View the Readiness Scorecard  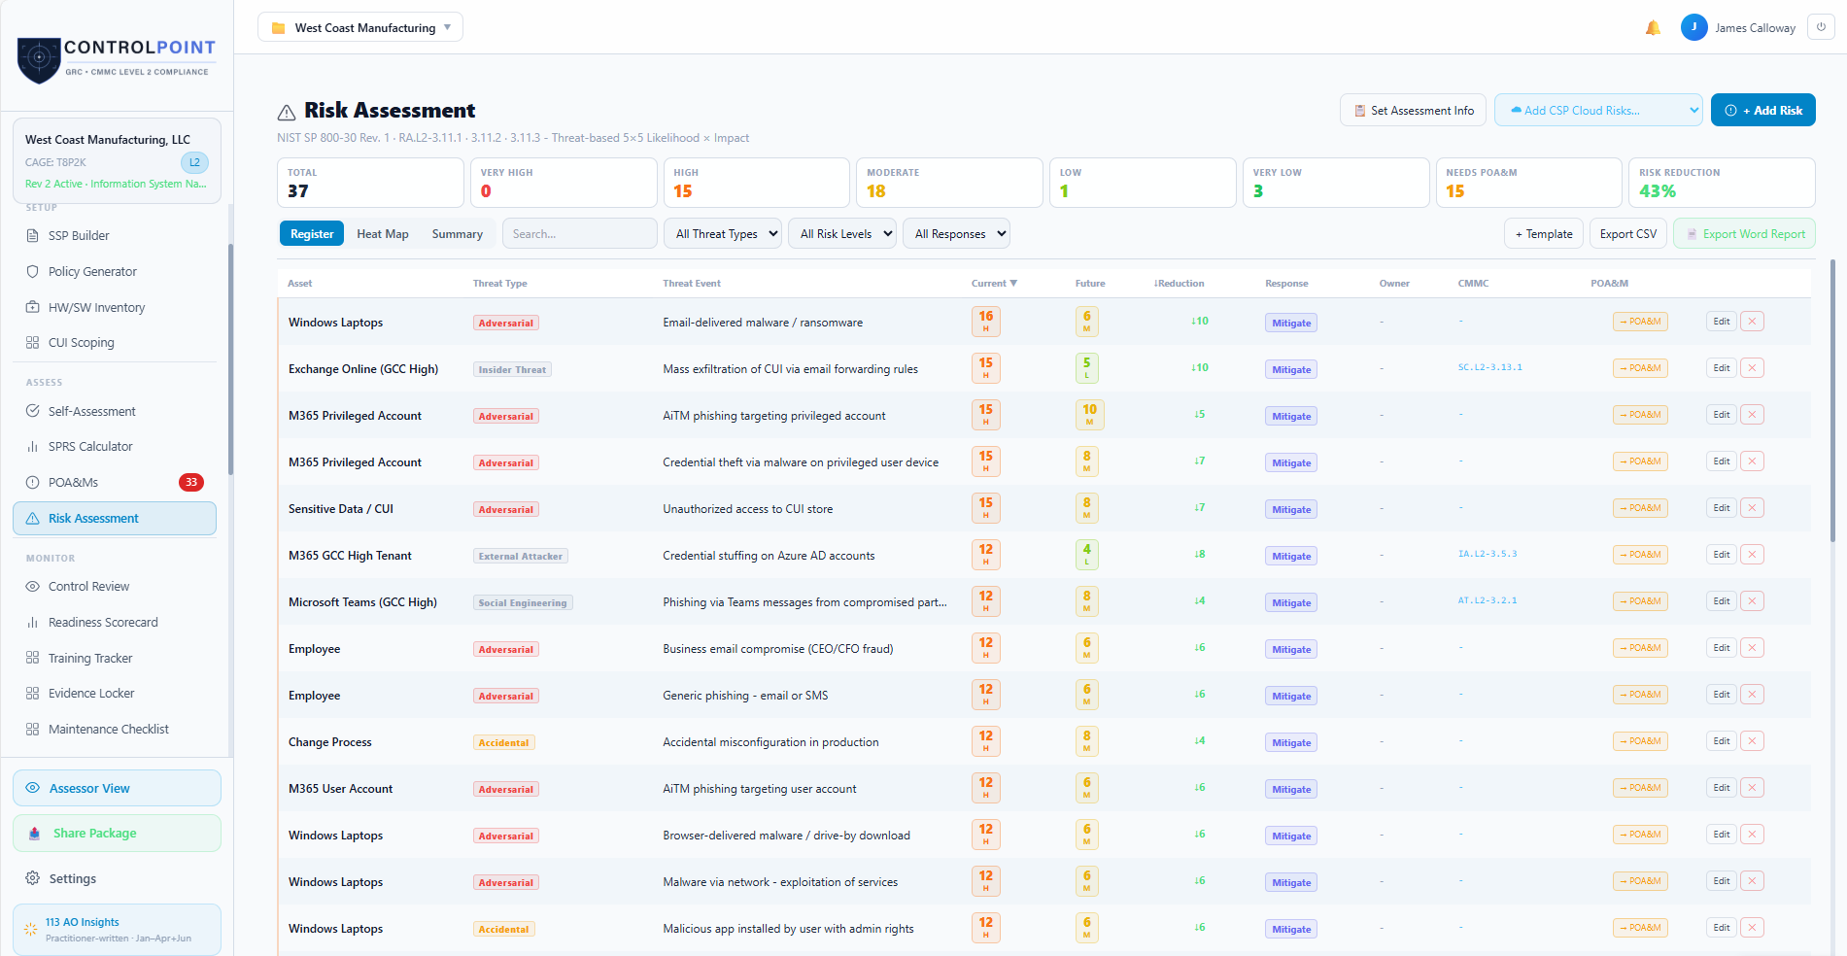103,622
